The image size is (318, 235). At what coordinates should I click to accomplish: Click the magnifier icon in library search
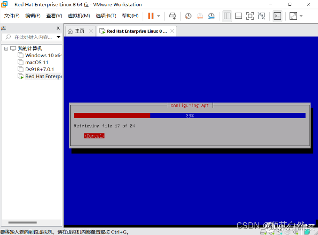coord(8,37)
